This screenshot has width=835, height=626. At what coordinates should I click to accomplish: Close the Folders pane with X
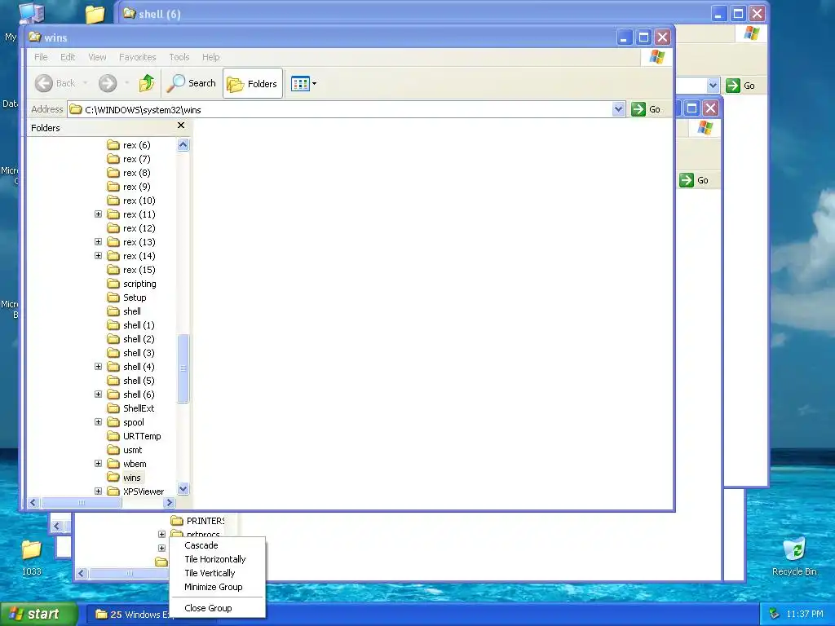click(x=181, y=125)
